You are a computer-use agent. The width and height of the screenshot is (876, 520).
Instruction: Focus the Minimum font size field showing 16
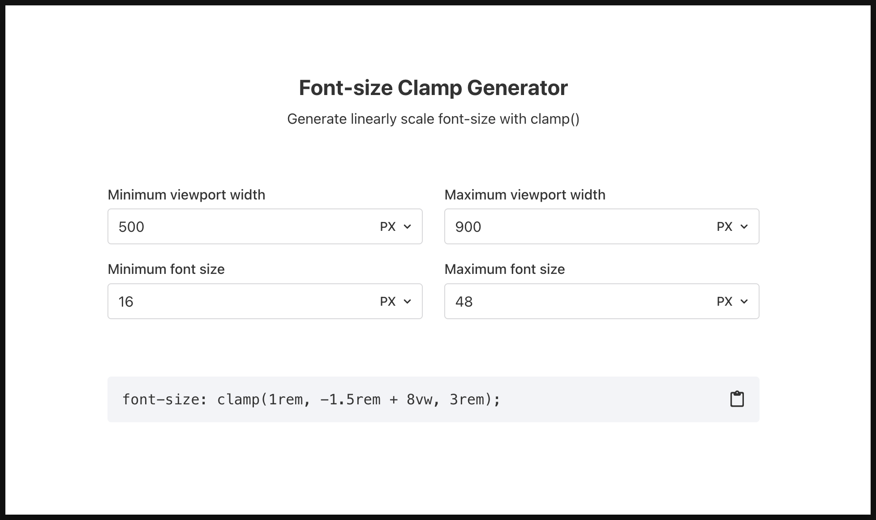point(237,302)
